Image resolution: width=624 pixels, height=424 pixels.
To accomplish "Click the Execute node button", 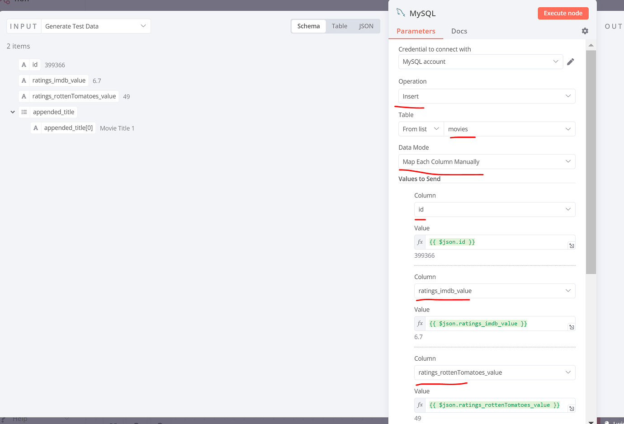I will (x=563, y=13).
